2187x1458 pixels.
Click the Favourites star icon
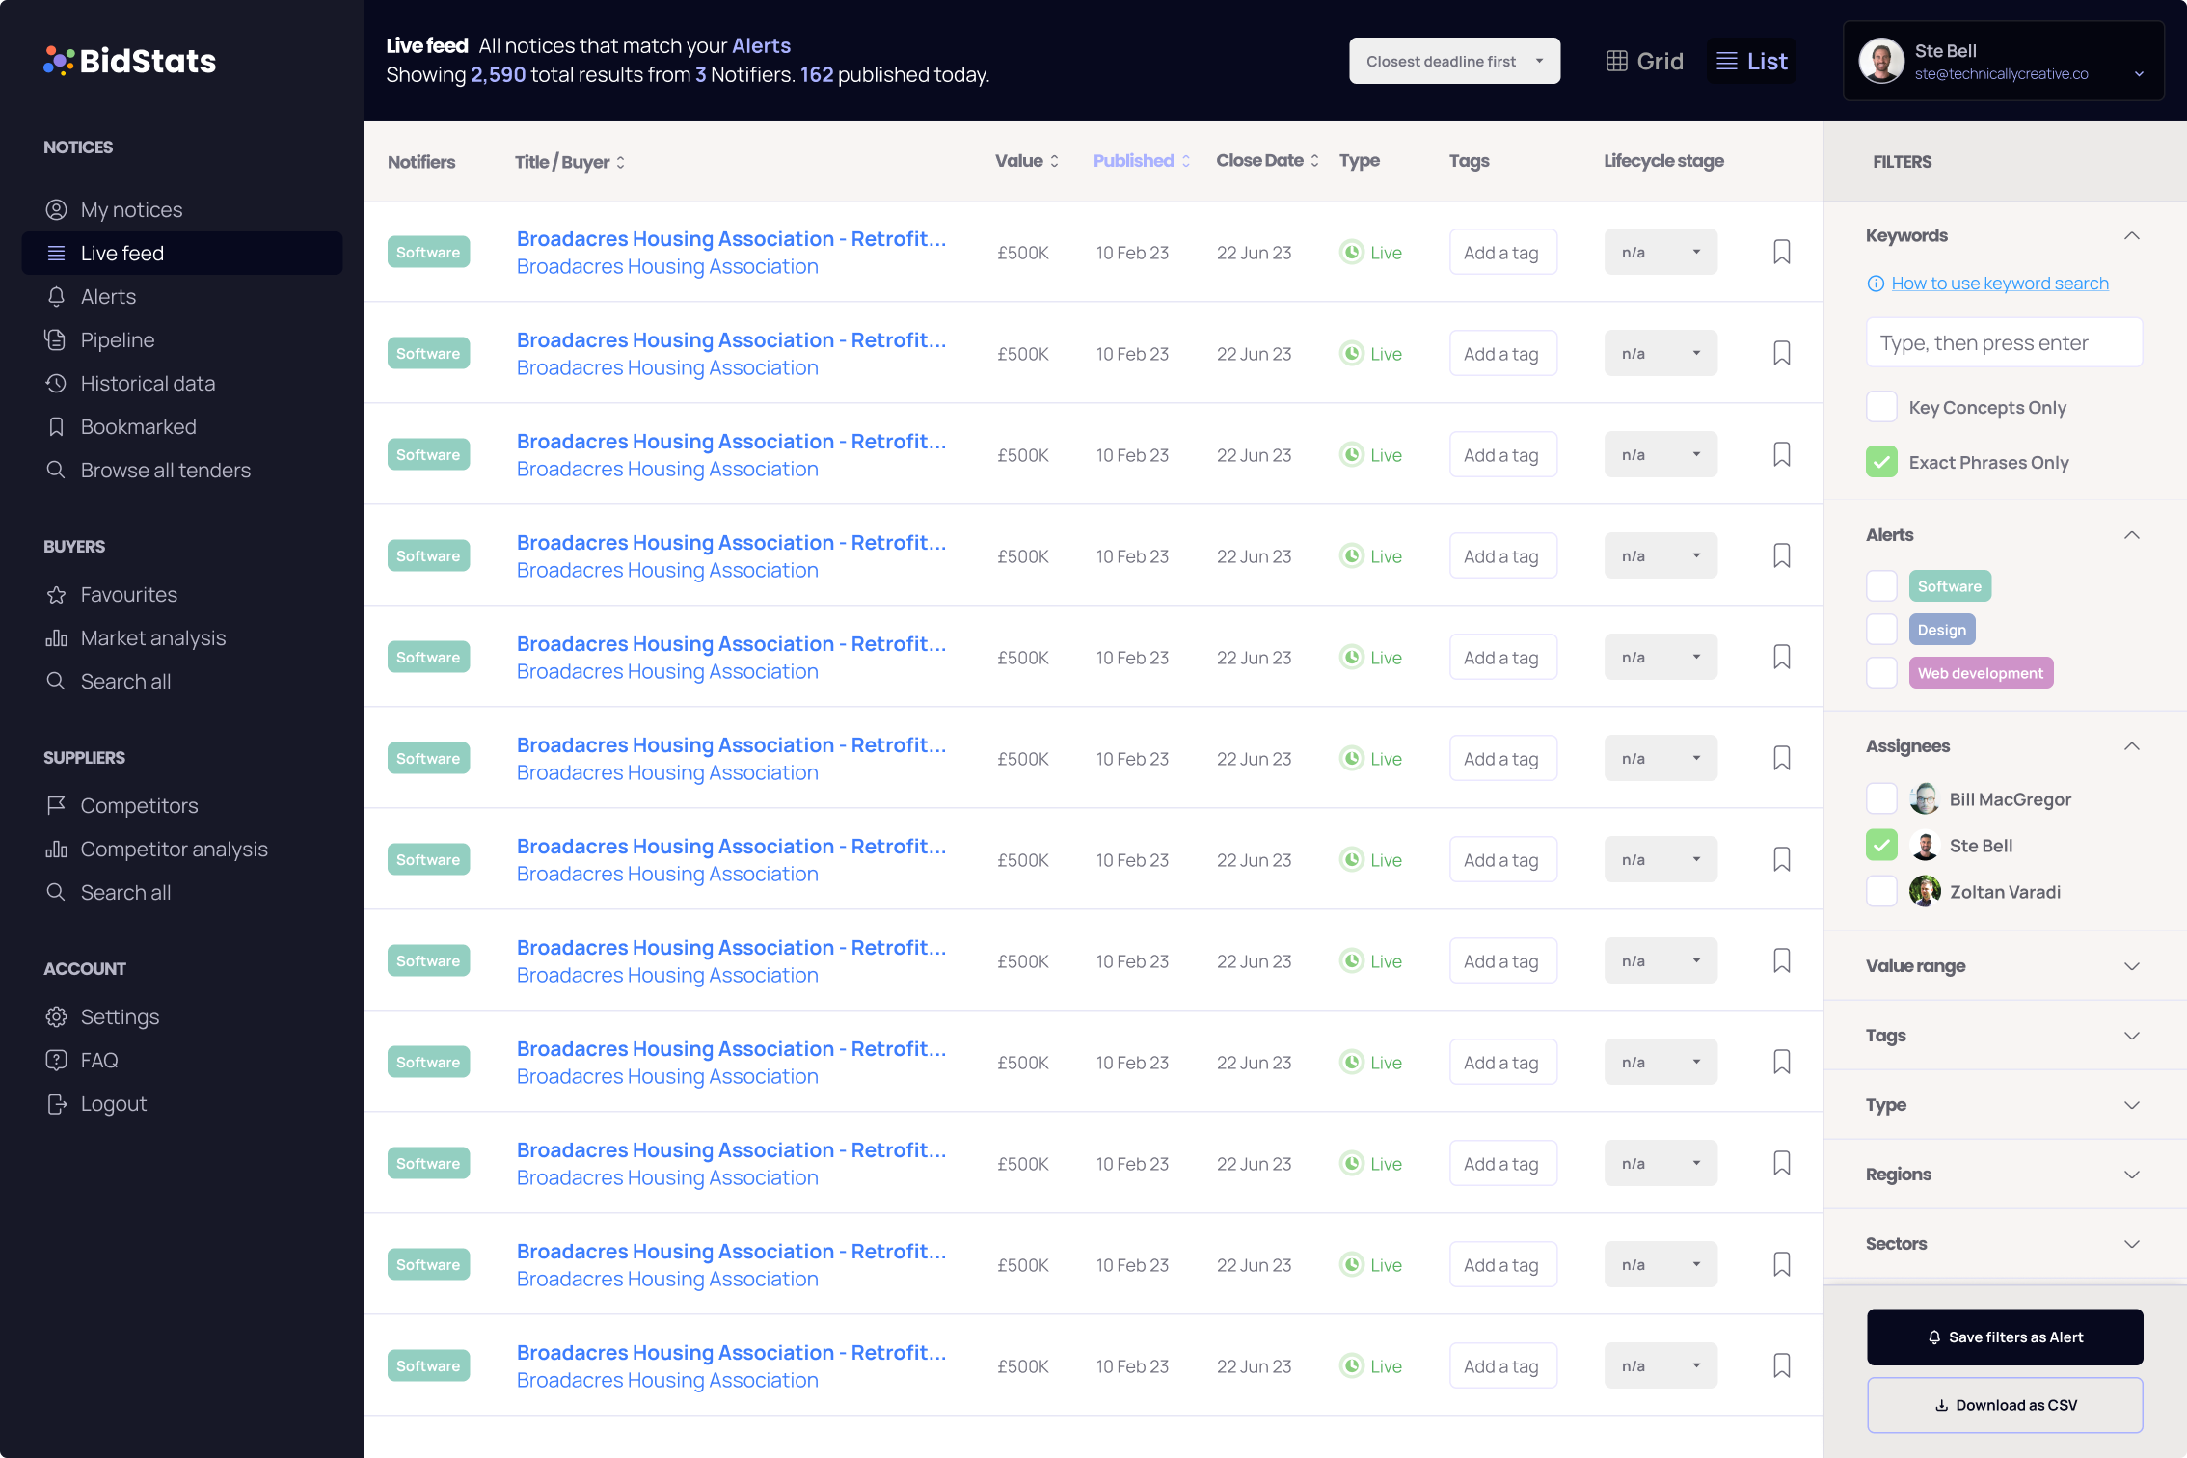pyautogui.click(x=56, y=594)
